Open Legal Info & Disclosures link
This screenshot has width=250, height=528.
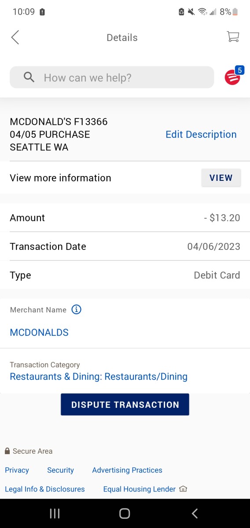pos(45,489)
